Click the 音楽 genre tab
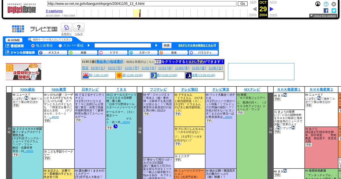This screenshot has height=179, width=341. 173,53
